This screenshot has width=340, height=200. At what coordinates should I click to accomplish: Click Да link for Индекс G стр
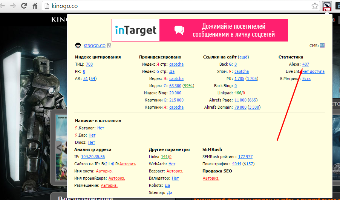point(172,71)
